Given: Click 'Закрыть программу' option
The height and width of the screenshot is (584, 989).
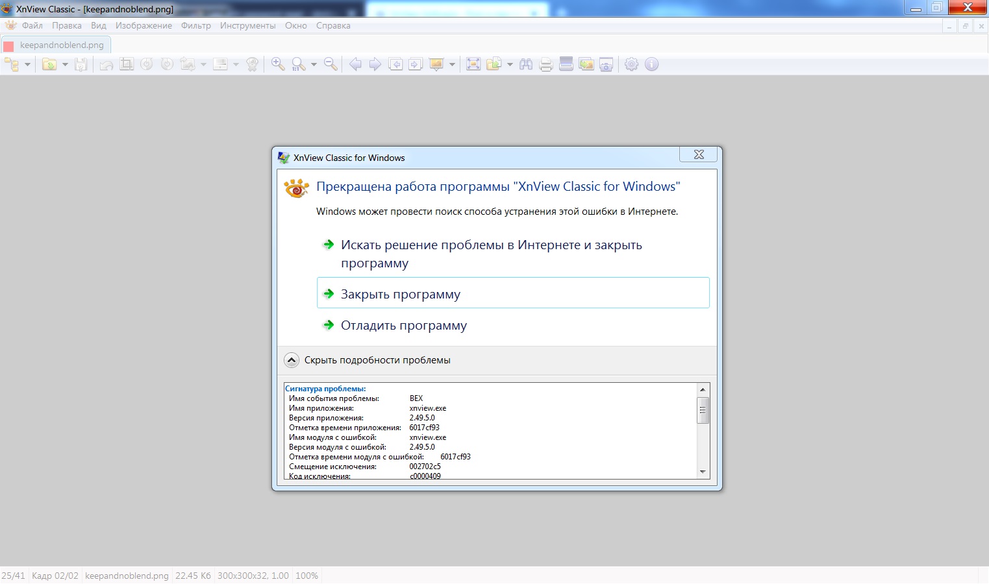Looking at the screenshot, I should (x=513, y=293).
